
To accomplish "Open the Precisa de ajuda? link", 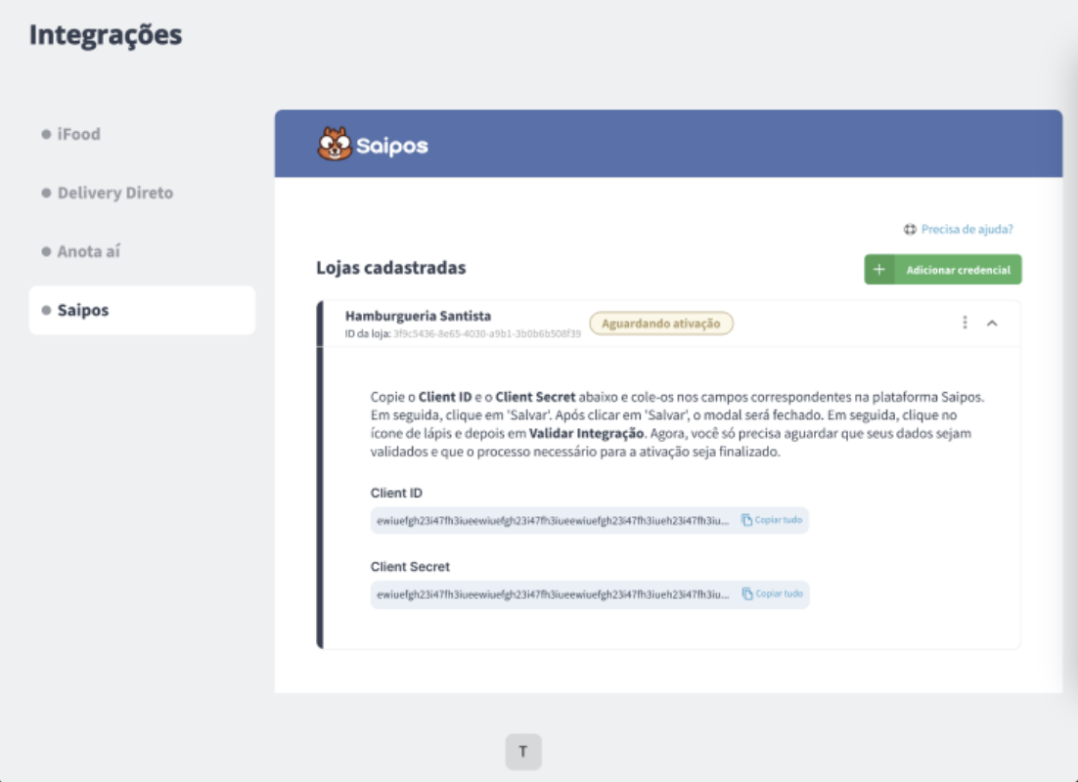I will (x=966, y=230).
